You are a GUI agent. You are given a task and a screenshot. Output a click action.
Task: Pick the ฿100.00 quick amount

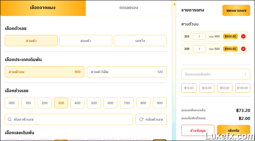point(243,88)
